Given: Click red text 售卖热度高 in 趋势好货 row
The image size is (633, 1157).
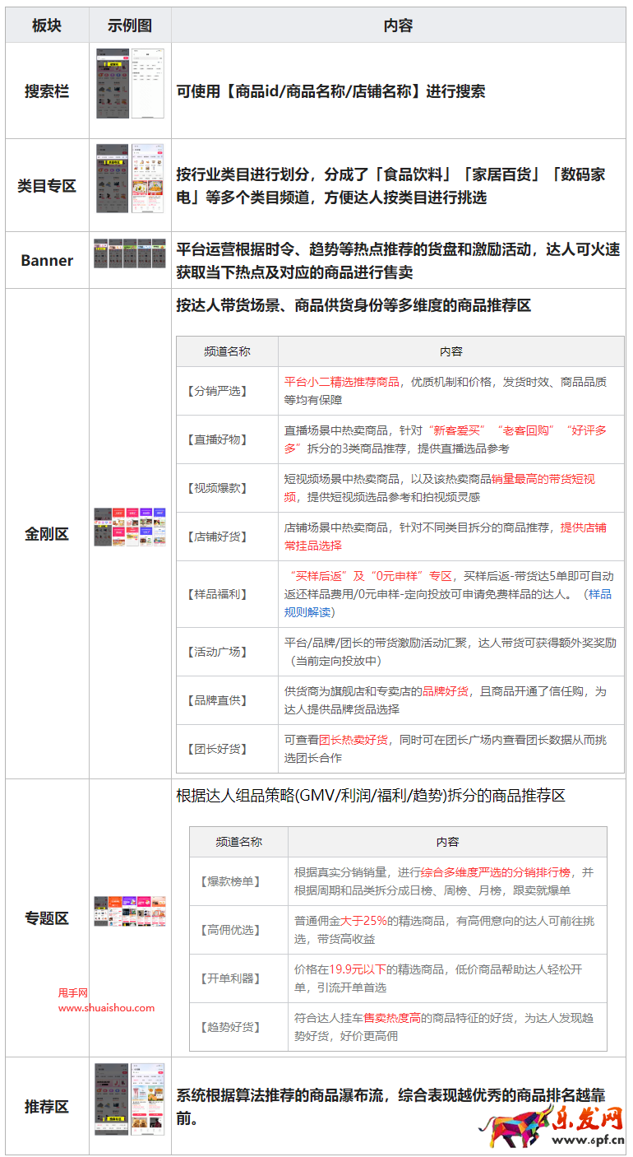Looking at the screenshot, I should (392, 1018).
